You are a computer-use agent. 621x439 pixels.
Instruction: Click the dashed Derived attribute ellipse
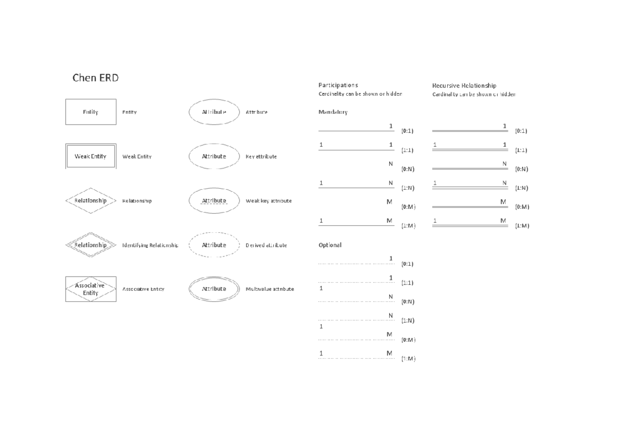(214, 245)
